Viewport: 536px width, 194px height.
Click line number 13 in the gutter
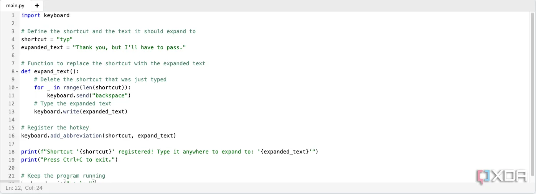(x=11, y=112)
